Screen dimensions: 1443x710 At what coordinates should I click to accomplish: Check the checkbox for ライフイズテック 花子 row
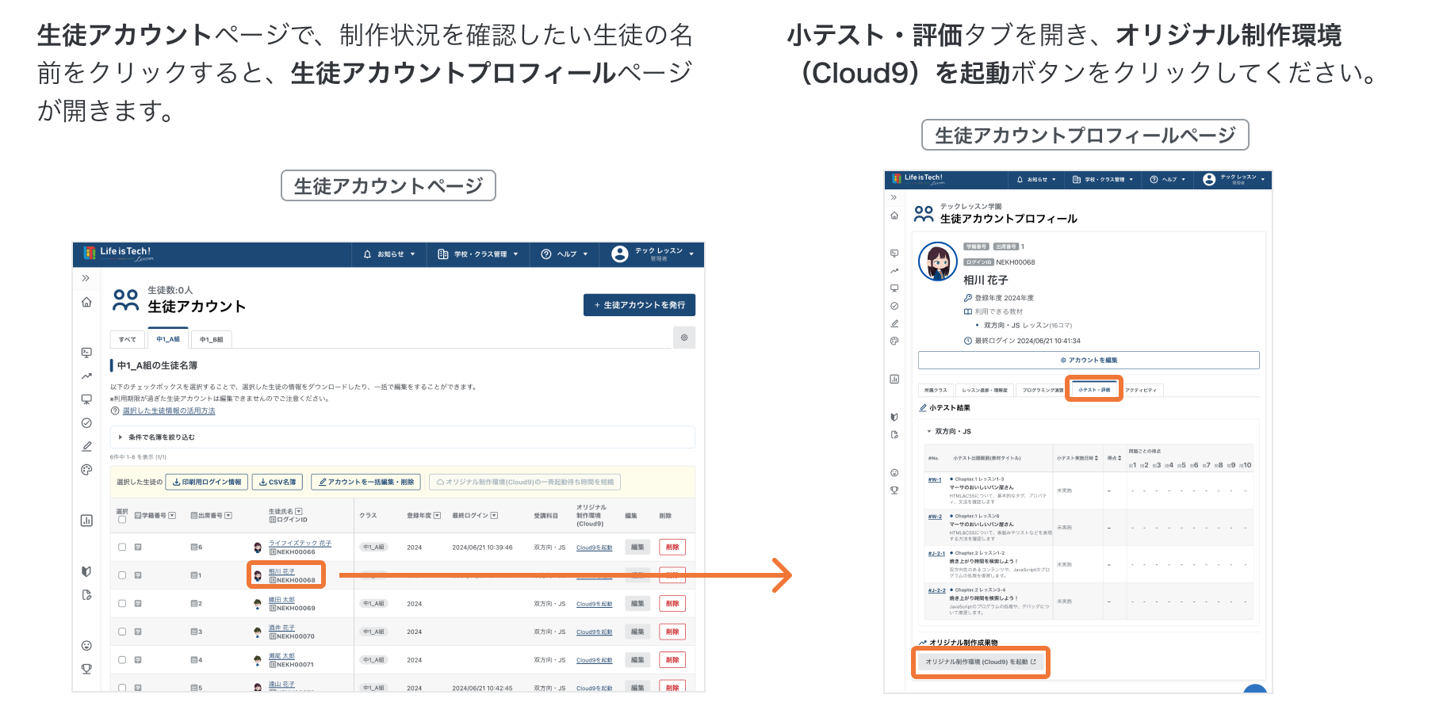point(122,547)
